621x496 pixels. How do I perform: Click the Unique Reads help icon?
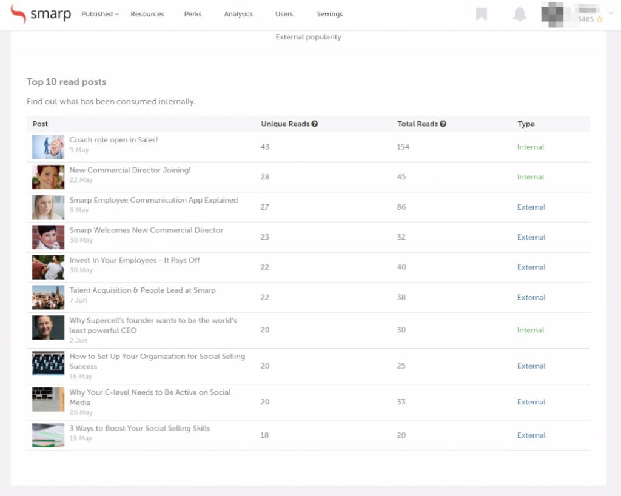tap(315, 124)
